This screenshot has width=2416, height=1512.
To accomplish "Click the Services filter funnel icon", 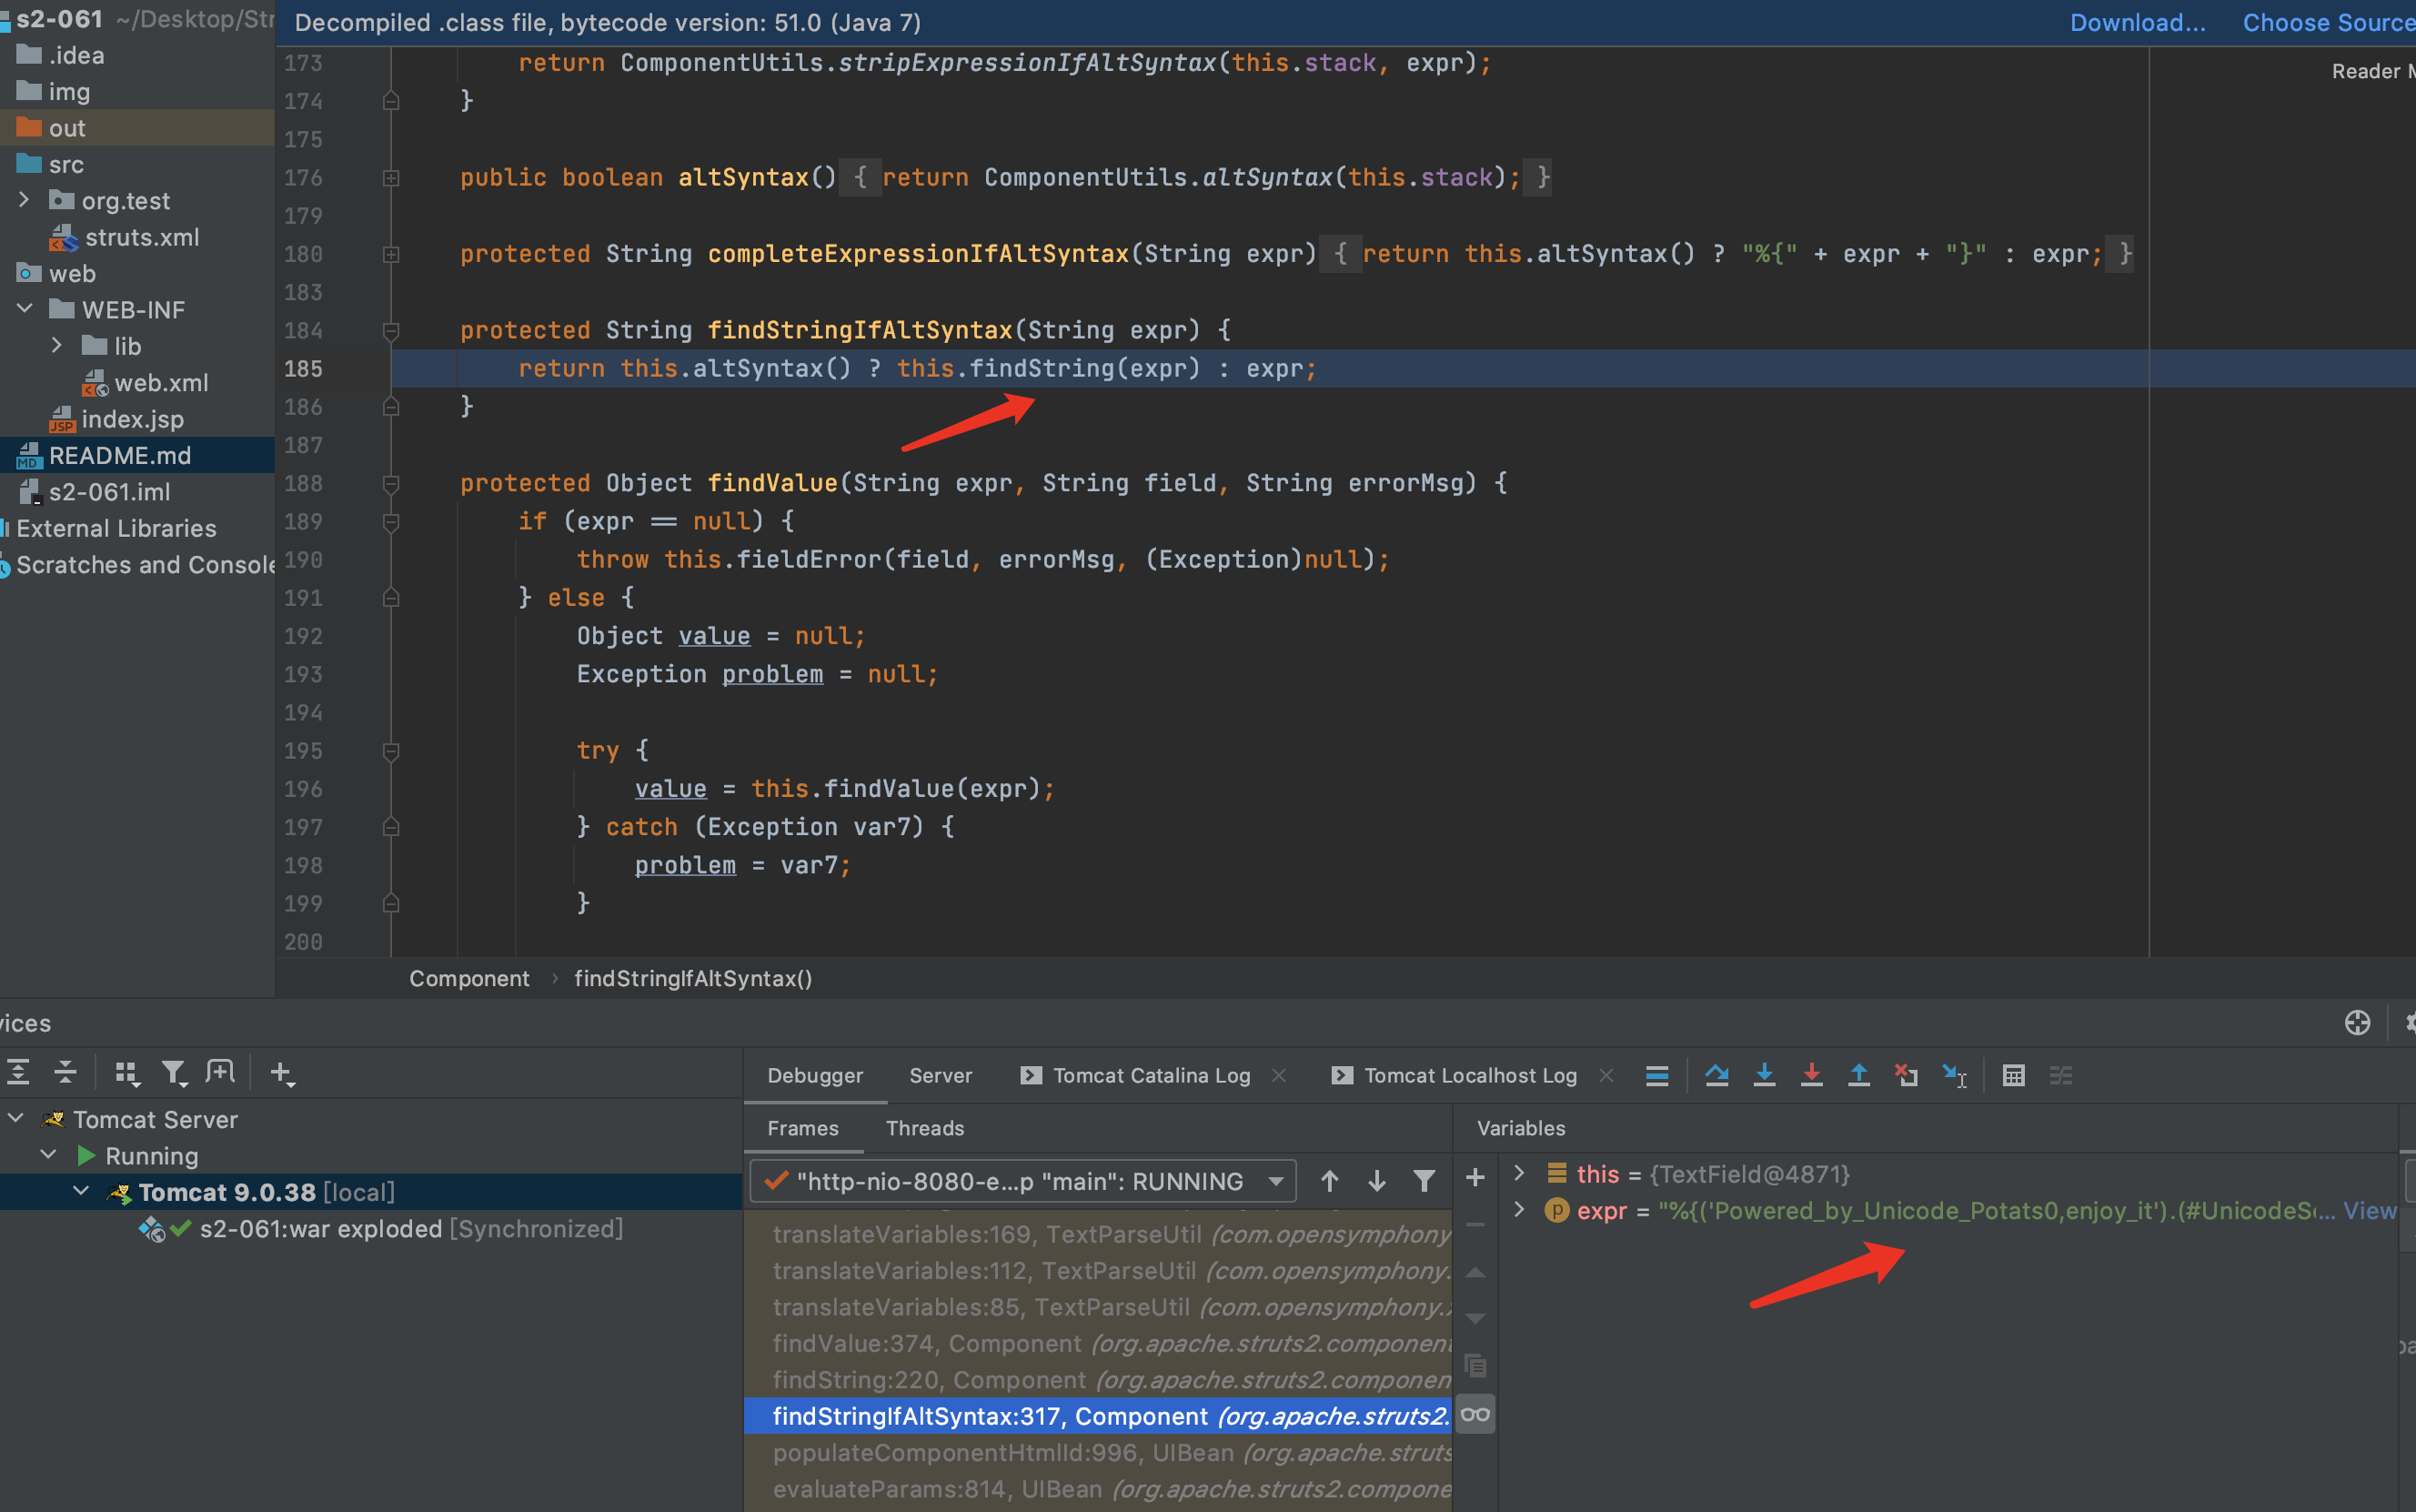I will [x=174, y=1073].
